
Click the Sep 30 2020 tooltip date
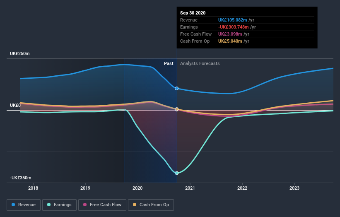point(193,13)
